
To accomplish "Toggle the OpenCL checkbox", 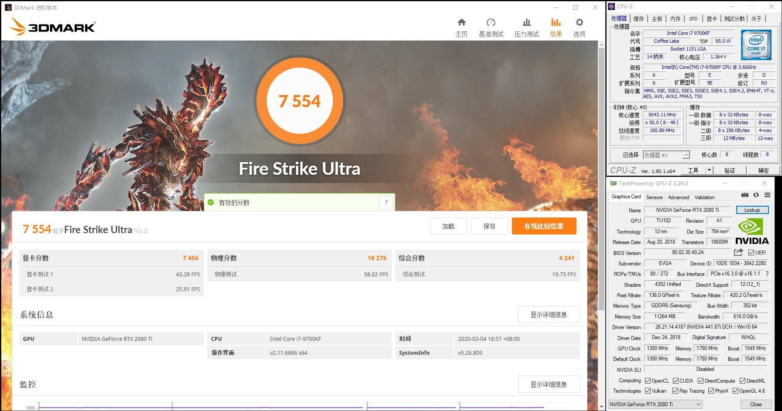I will pos(648,381).
